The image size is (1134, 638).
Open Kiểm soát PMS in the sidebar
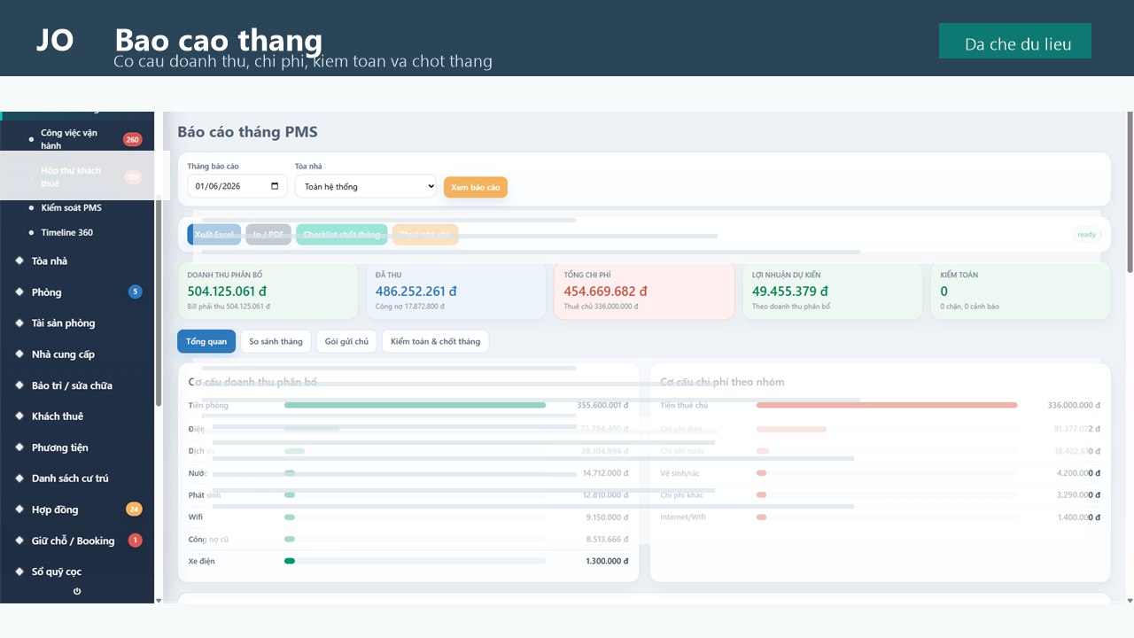point(71,207)
